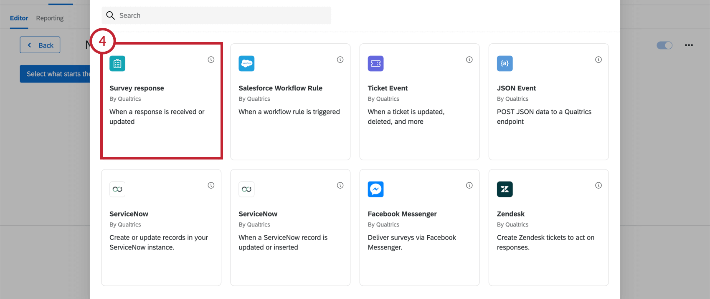Viewport: 710px width, 299px height.
Task: Show info for JSON Event card
Action: point(598,60)
